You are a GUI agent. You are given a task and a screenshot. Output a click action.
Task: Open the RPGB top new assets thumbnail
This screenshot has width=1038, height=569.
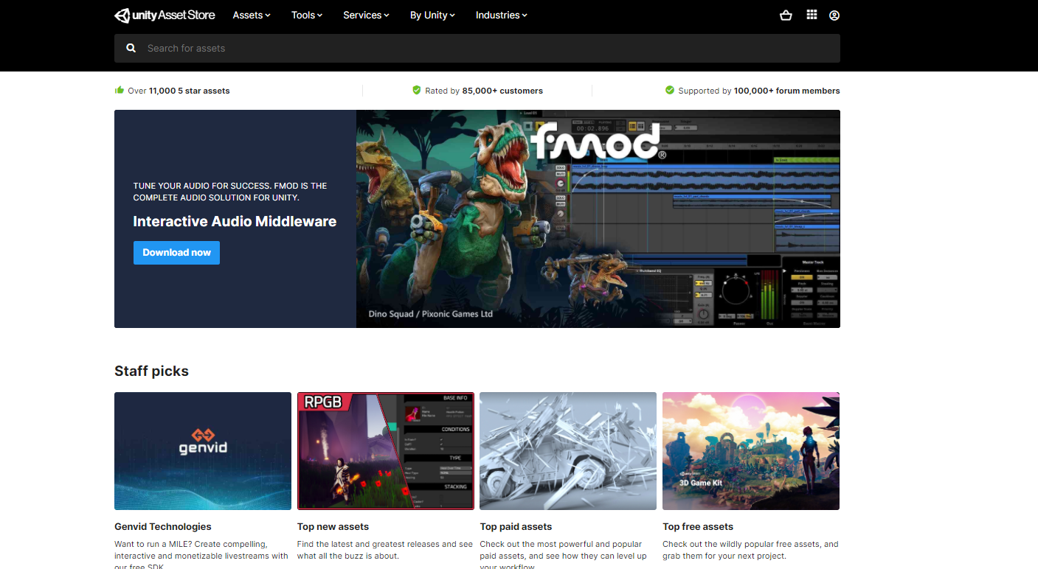click(385, 451)
